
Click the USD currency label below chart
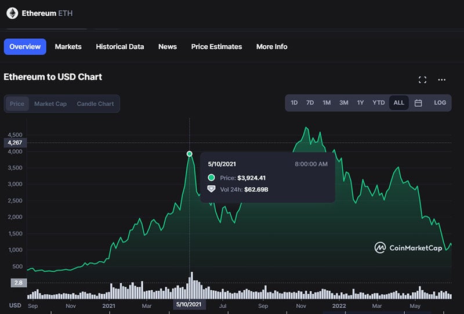(x=15, y=305)
